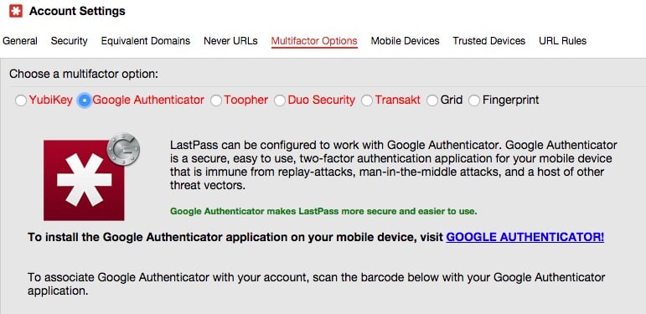
Task: Follow the GOOGLE AUTHENTICATOR! link
Action: pos(525,237)
